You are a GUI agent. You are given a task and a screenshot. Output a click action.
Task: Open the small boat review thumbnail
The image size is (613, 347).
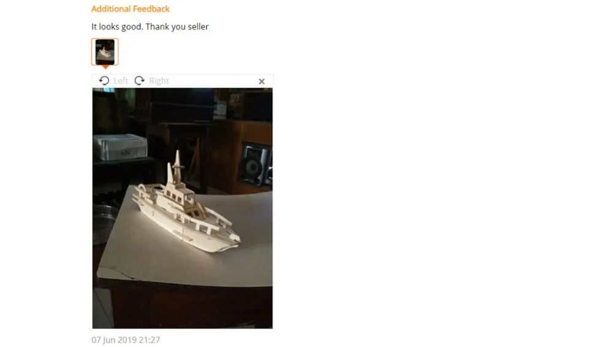click(105, 51)
